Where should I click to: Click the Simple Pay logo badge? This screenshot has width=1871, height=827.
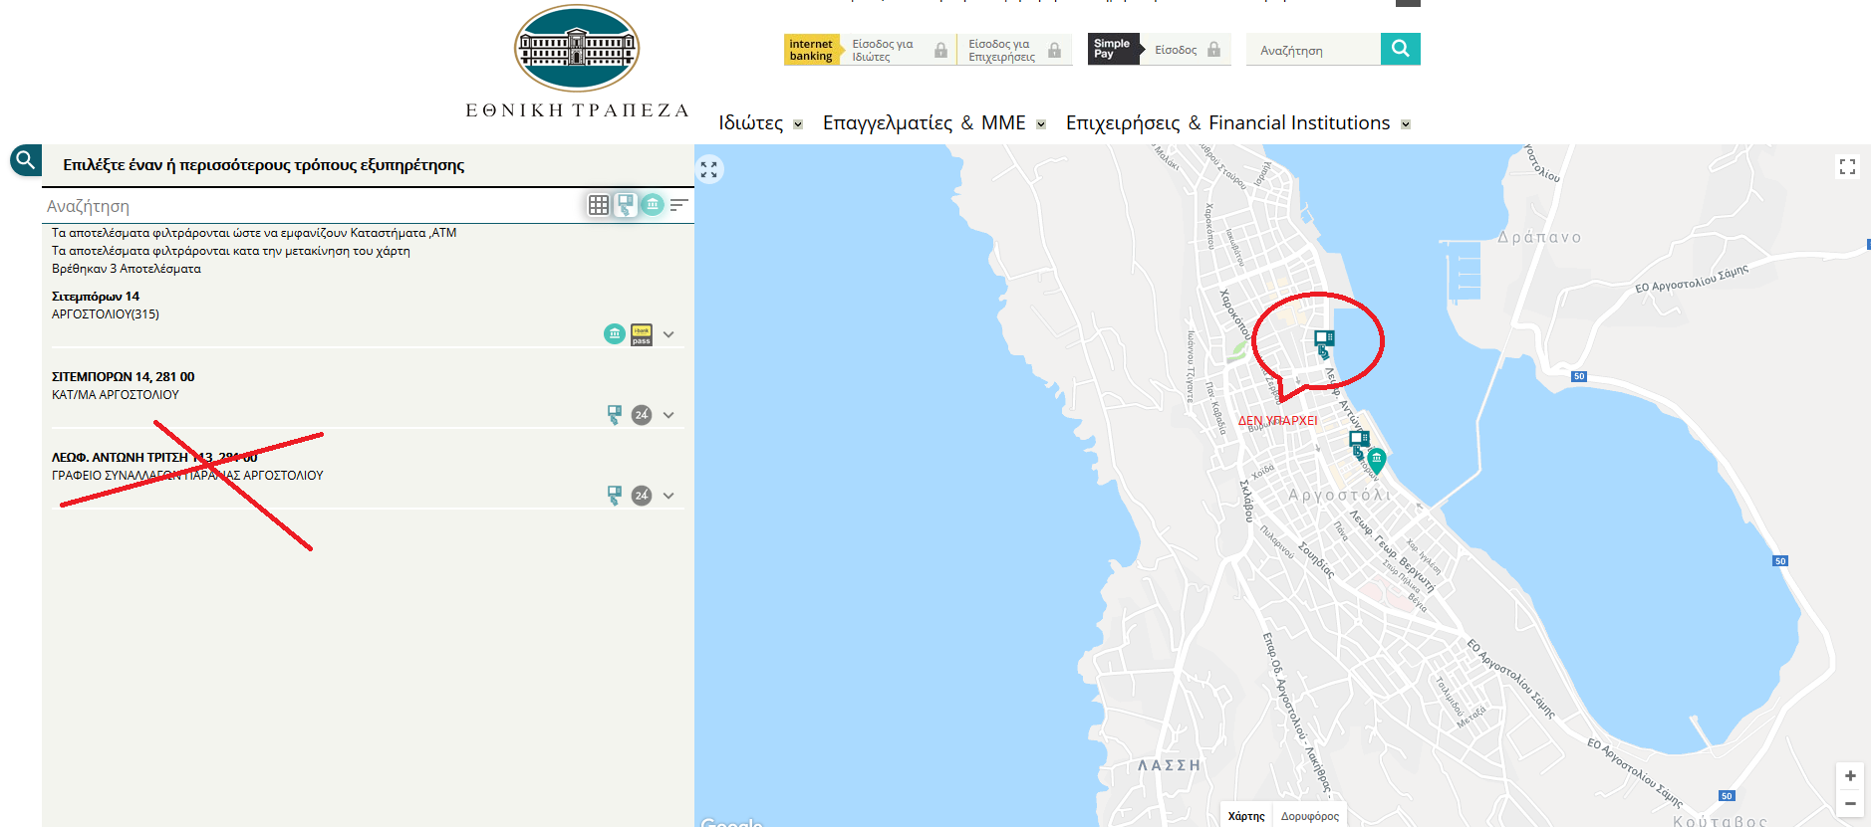coord(1113,49)
